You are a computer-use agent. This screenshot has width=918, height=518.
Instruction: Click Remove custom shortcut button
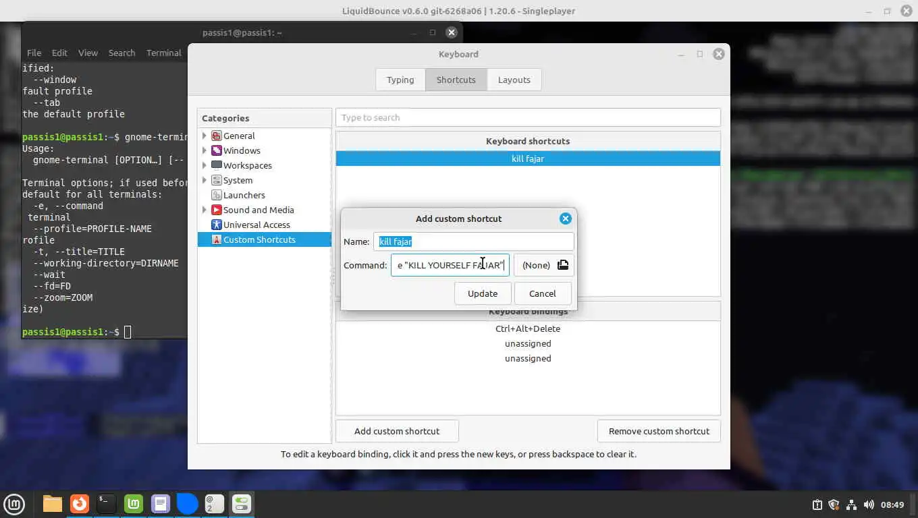click(x=659, y=431)
